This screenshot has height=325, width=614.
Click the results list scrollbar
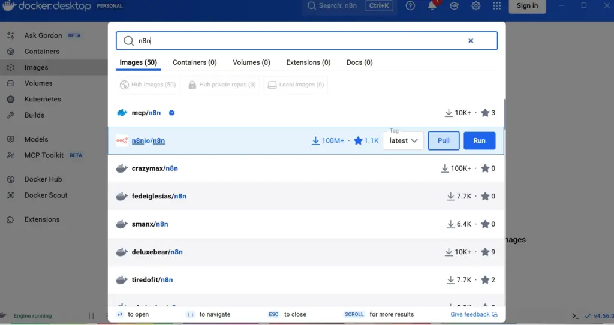click(x=505, y=113)
